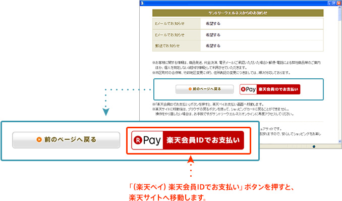Click 希望する value in 郵送でお知らせ row
The image size is (342, 201).
pos(213,46)
